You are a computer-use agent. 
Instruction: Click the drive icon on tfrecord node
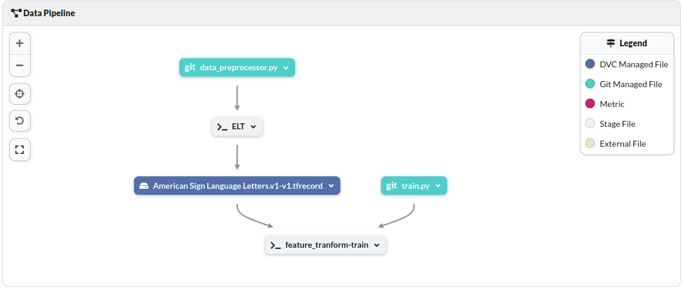[144, 186]
